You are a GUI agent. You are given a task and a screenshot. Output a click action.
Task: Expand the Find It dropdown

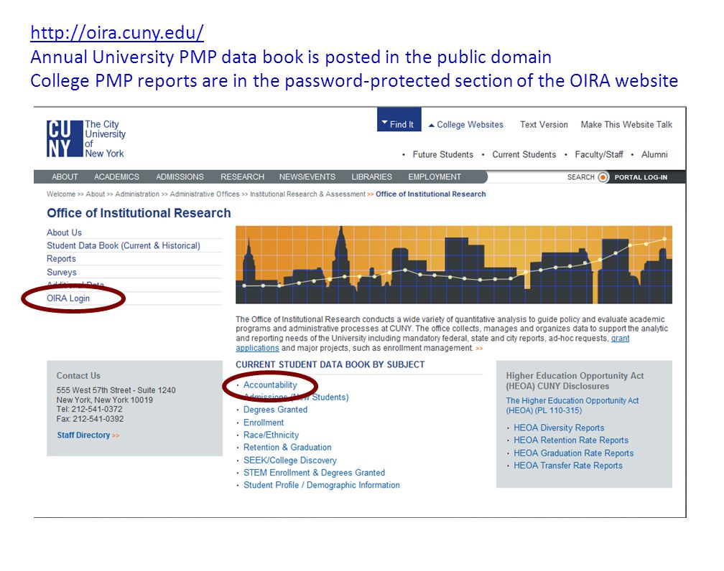pyautogui.click(x=399, y=120)
